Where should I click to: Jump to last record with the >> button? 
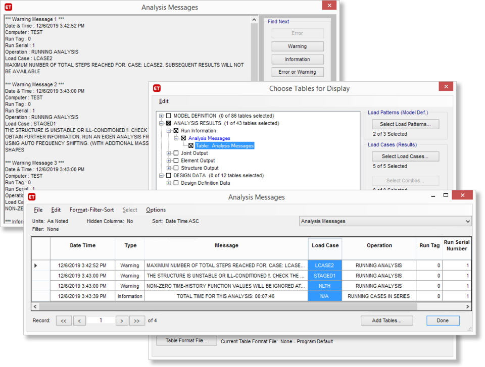click(x=137, y=321)
